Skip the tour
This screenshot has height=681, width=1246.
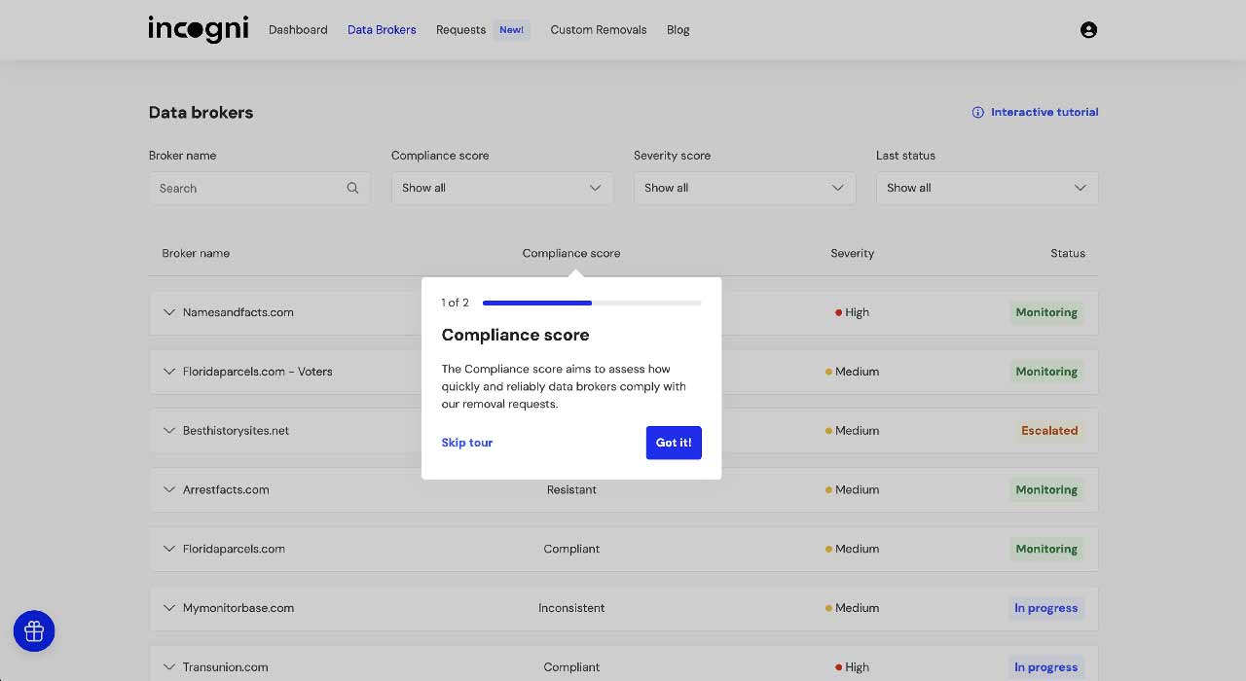467,443
